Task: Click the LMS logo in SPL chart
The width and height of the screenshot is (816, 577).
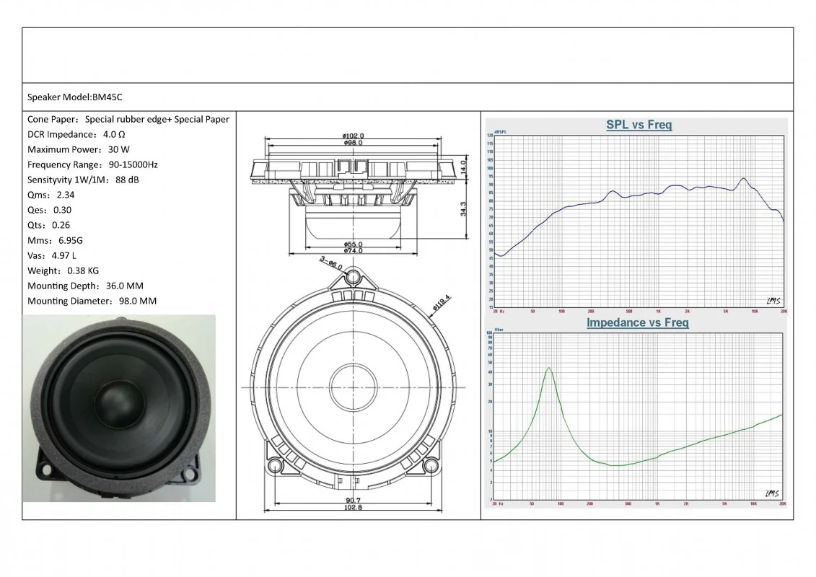Action: tap(773, 300)
